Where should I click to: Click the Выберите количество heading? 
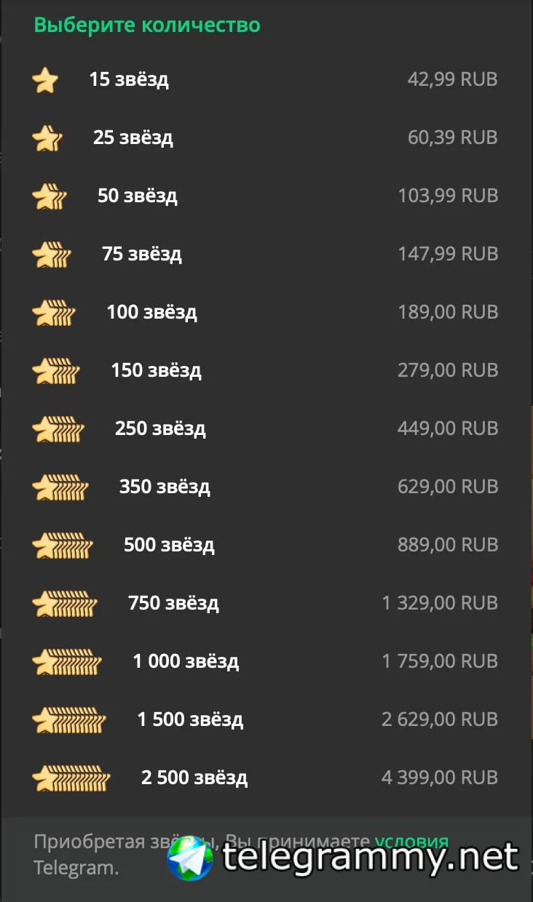point(147,25)
